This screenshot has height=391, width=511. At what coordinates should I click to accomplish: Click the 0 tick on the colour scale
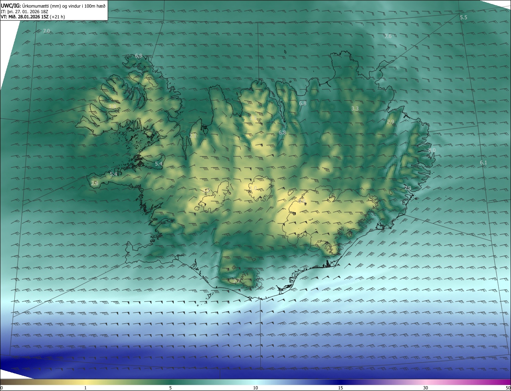1,388
